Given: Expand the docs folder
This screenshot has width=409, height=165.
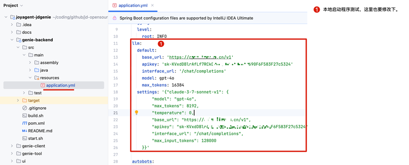Looking at the screenshot, I should coord(12,33).
